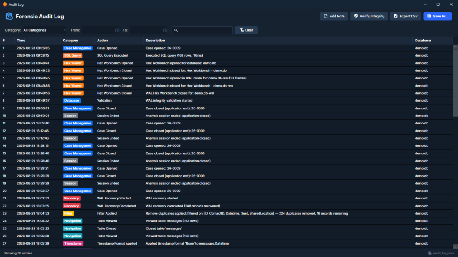Select 'WAL integrity validation started' description
The image size is (458, 257).
coord(169,100)
